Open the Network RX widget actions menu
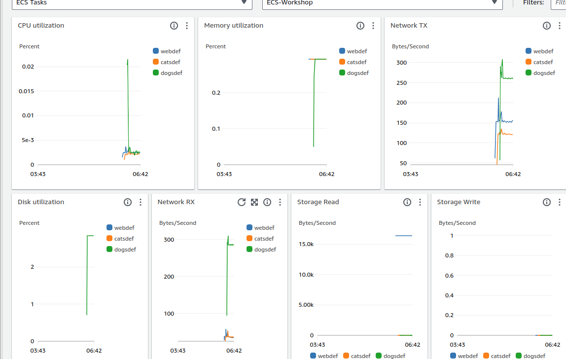 click(280, 202)
